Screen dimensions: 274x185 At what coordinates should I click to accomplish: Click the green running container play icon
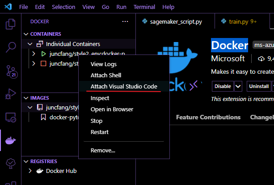click(x=43, y=54)
